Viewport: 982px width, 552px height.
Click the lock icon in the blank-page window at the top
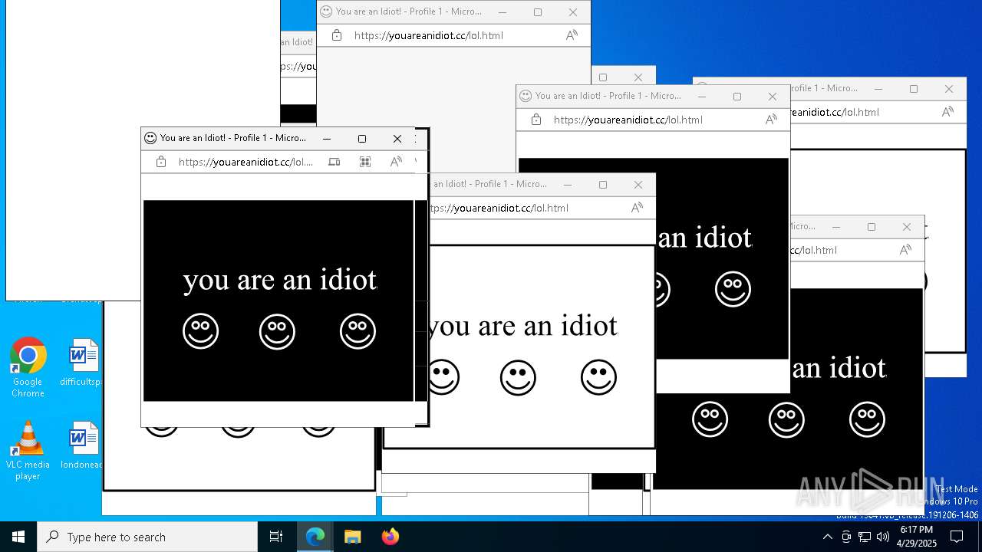click(x=337, y=35)
